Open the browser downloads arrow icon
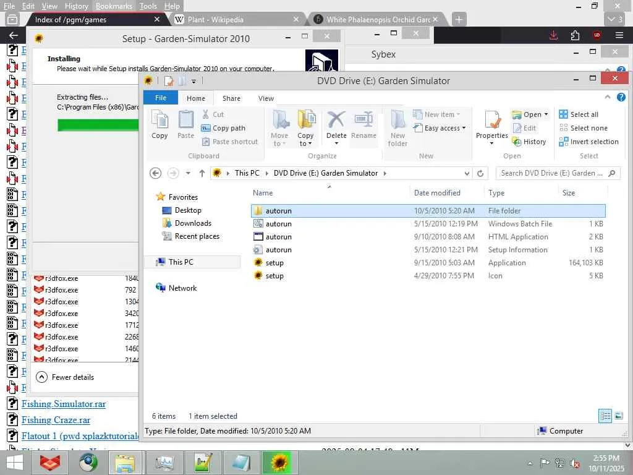Screen dimensions: 633x475 [x=553, y=35]
